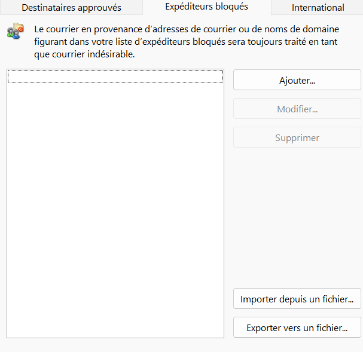Export the blocked senders list to a file

click(x=297, y=327)
